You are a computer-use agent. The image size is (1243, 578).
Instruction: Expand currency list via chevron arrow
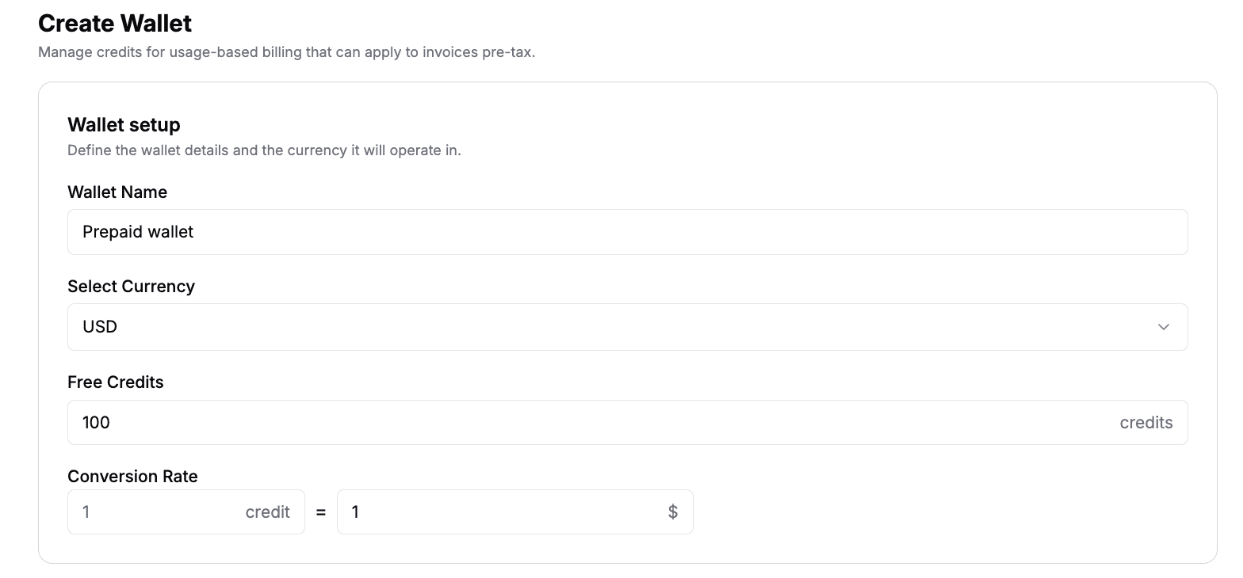[x=1163, y=327]
